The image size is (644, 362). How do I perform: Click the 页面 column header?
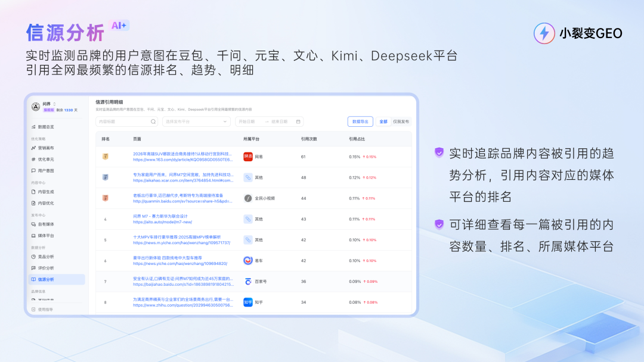(137, 139)
